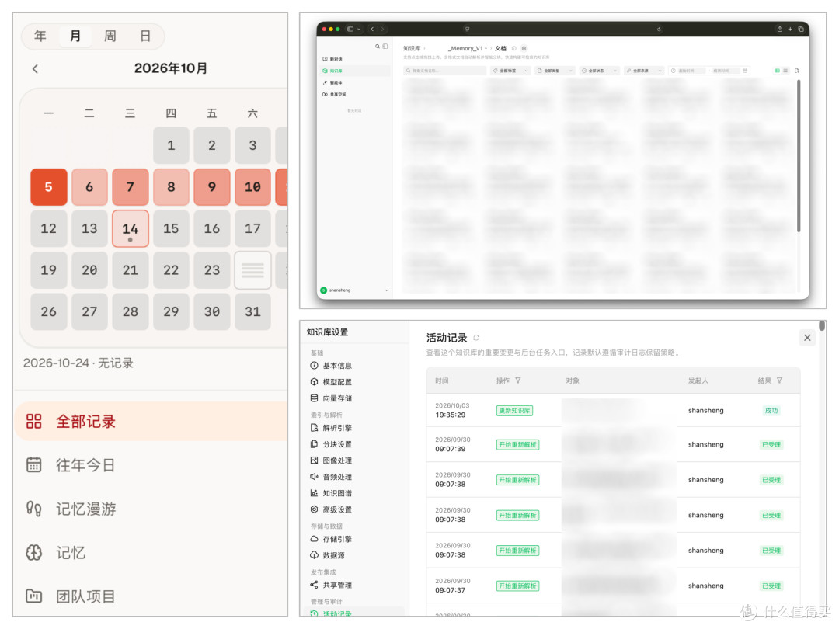This screenshot has width=839, height=629.
Task: Open 团队项目 folder icon
Action: pyautogui.click(x=33, y=596)
